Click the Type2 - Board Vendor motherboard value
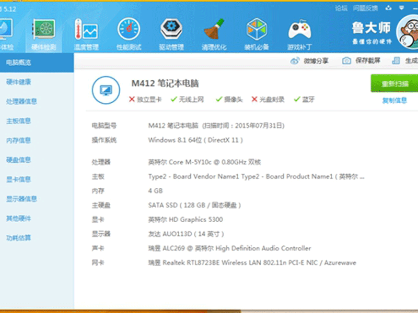This screenshot has height=313, width=418. click(x=256, y=176)
